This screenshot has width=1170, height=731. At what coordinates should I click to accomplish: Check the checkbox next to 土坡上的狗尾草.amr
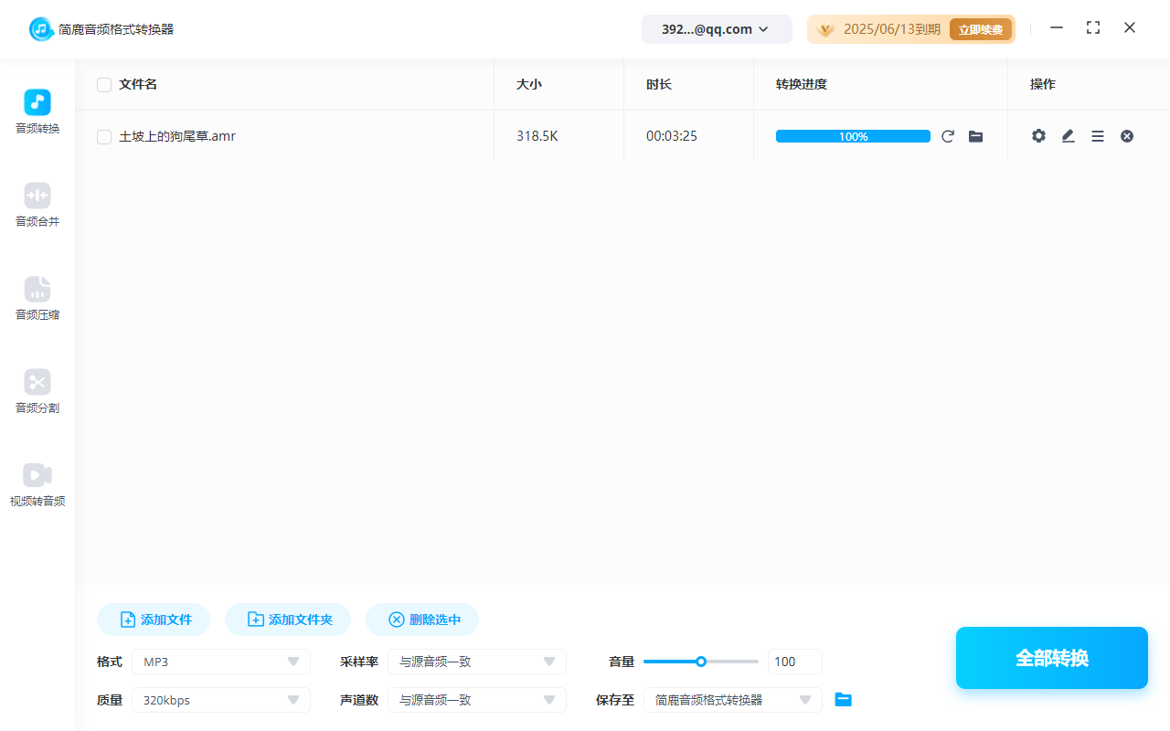pyautogui.click(x=104, y=135)
